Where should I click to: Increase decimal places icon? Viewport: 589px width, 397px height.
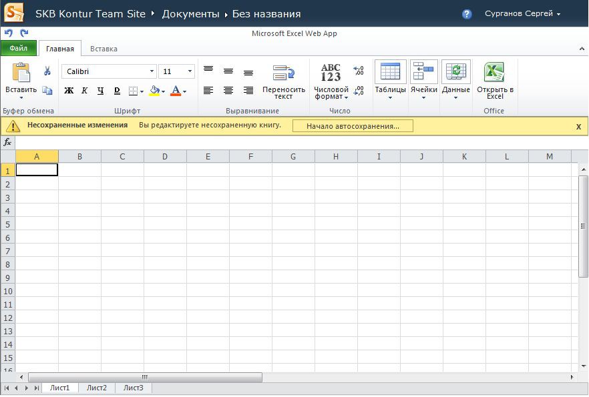pyautogui.click(x=359, y=71)
